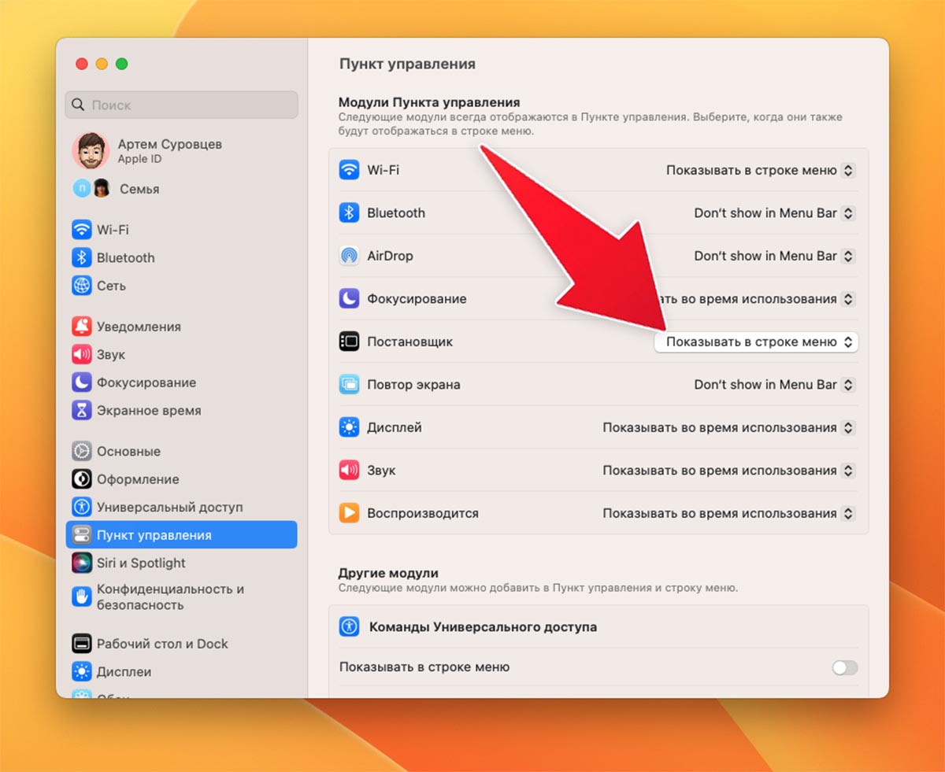Click the Повтор экрана mirroring icon
The image size is (945, 772).
(x=349, y=385)
